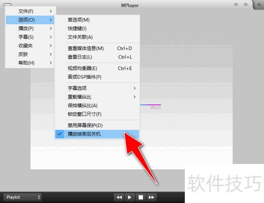Open the Playlist dropdown selector
Viewport: 264px width, 203px height.
22,197
